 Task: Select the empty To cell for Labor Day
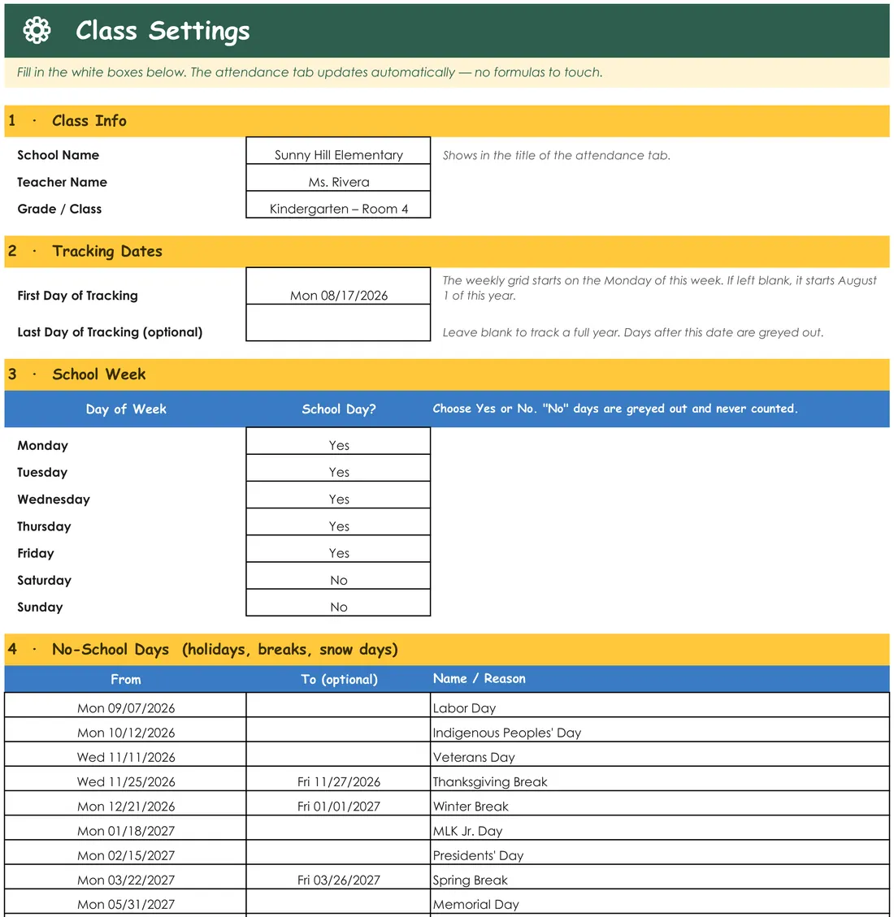coord(338,705)
